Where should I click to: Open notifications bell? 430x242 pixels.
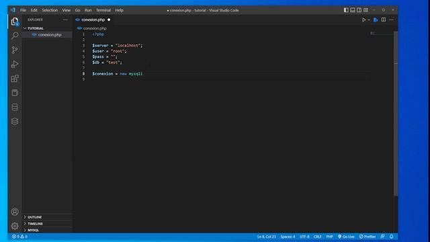(x=391, y=237)
